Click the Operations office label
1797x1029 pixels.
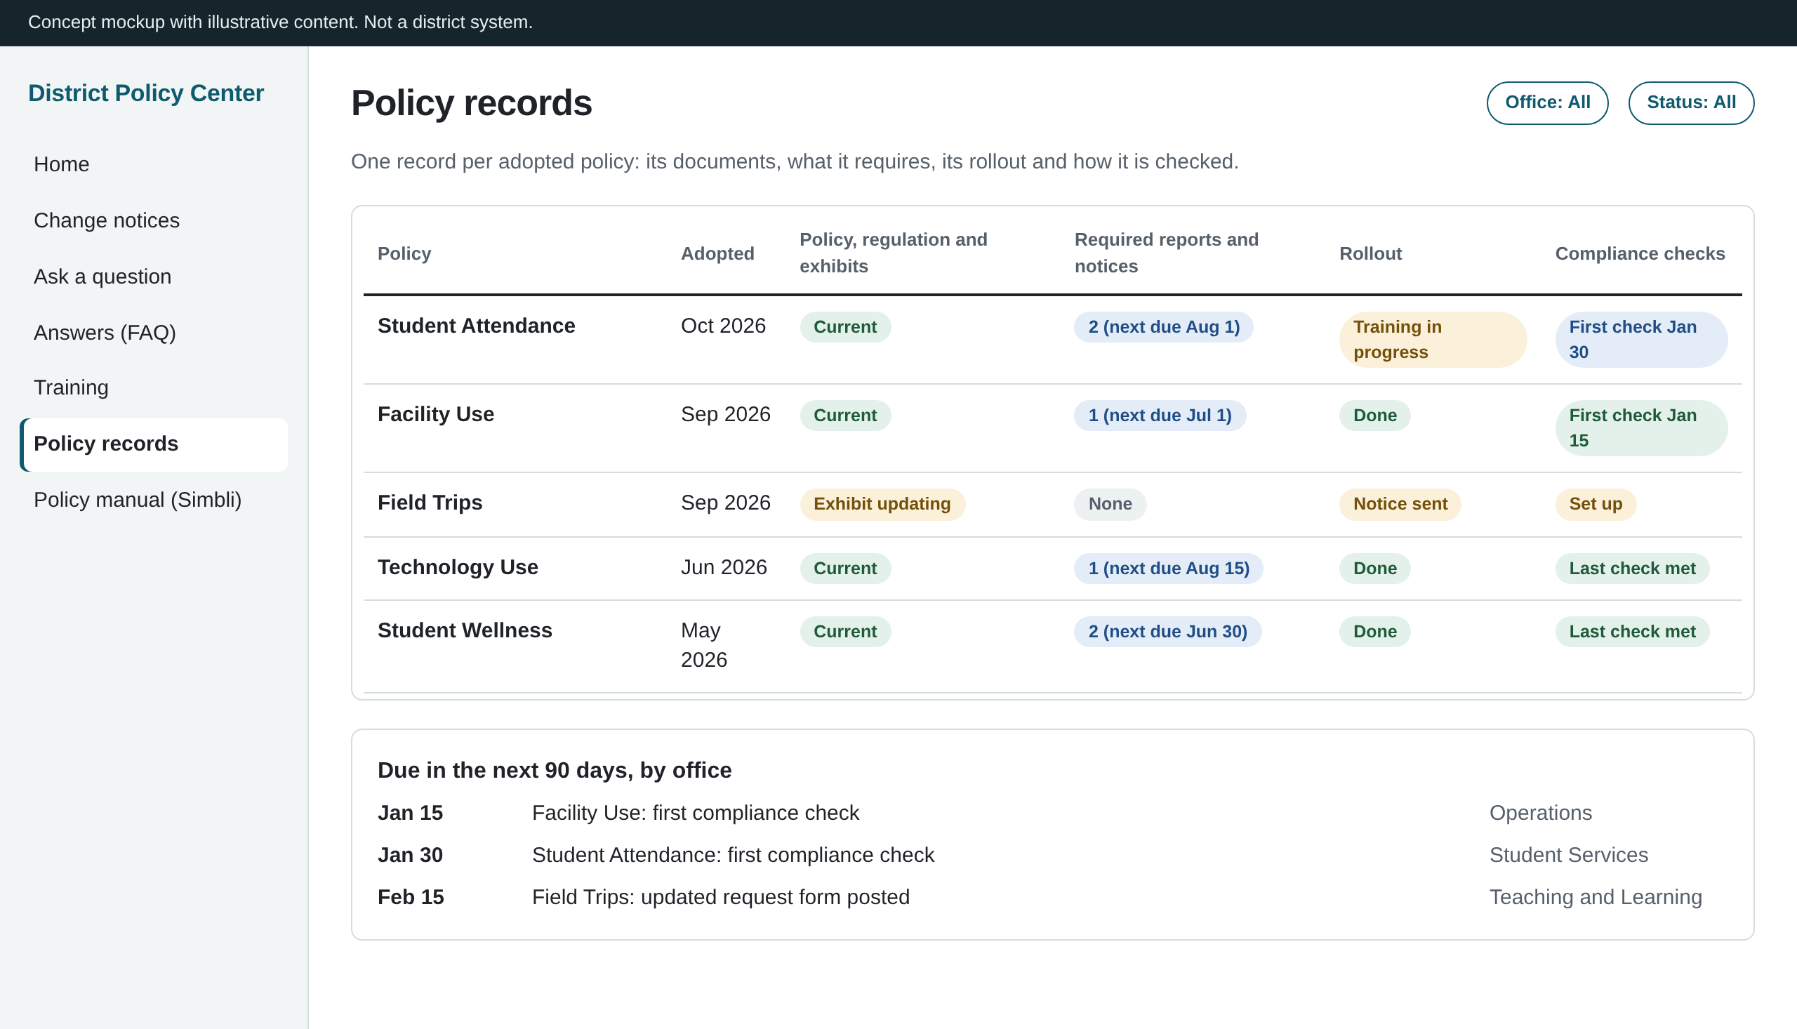tap(1541, 813)
